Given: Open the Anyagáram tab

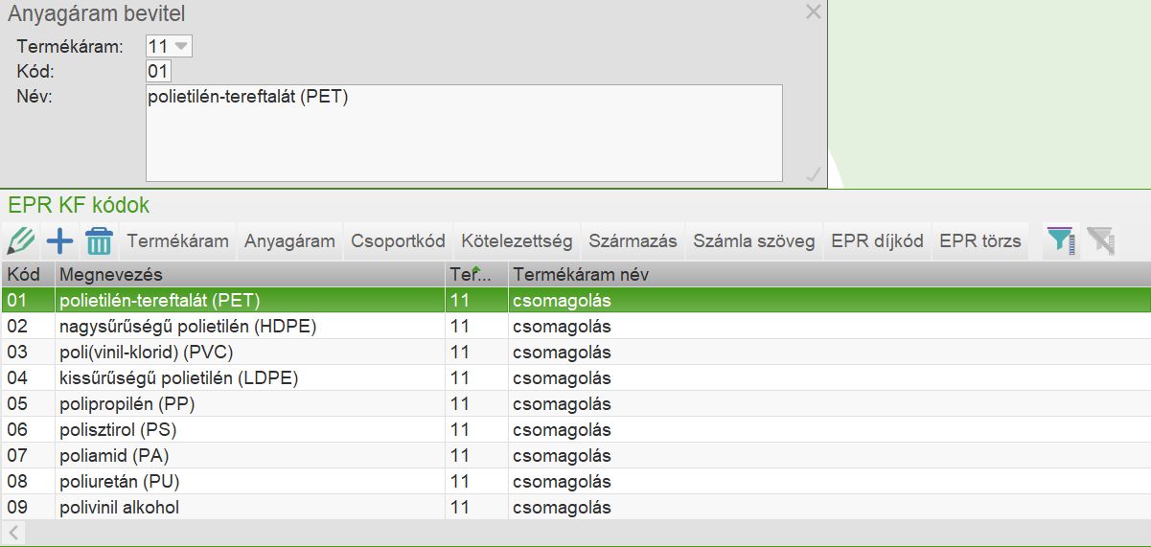Looking at the screenshot, I should [289, 240].
